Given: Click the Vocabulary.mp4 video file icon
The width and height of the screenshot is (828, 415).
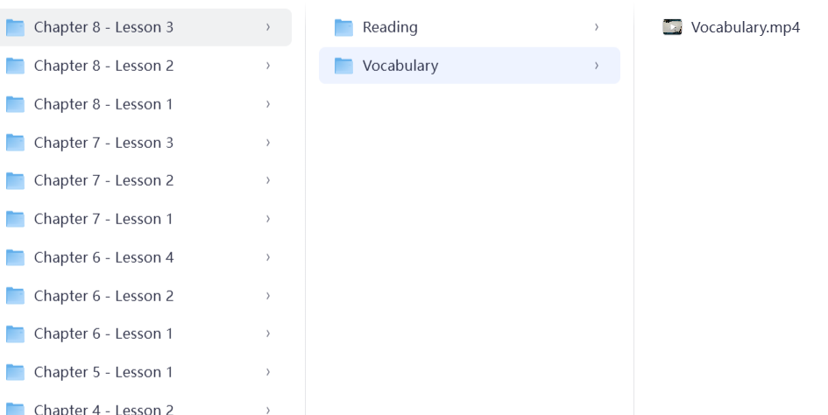Looking at the screenshot, I should tap(673, 27).
